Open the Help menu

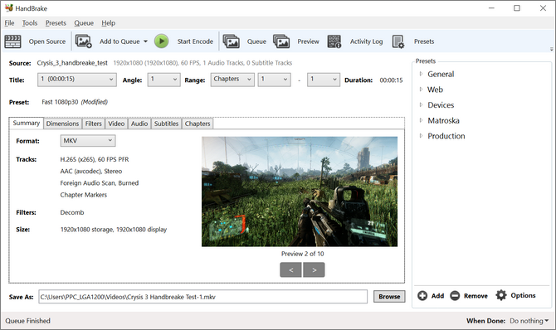[108, 23]
